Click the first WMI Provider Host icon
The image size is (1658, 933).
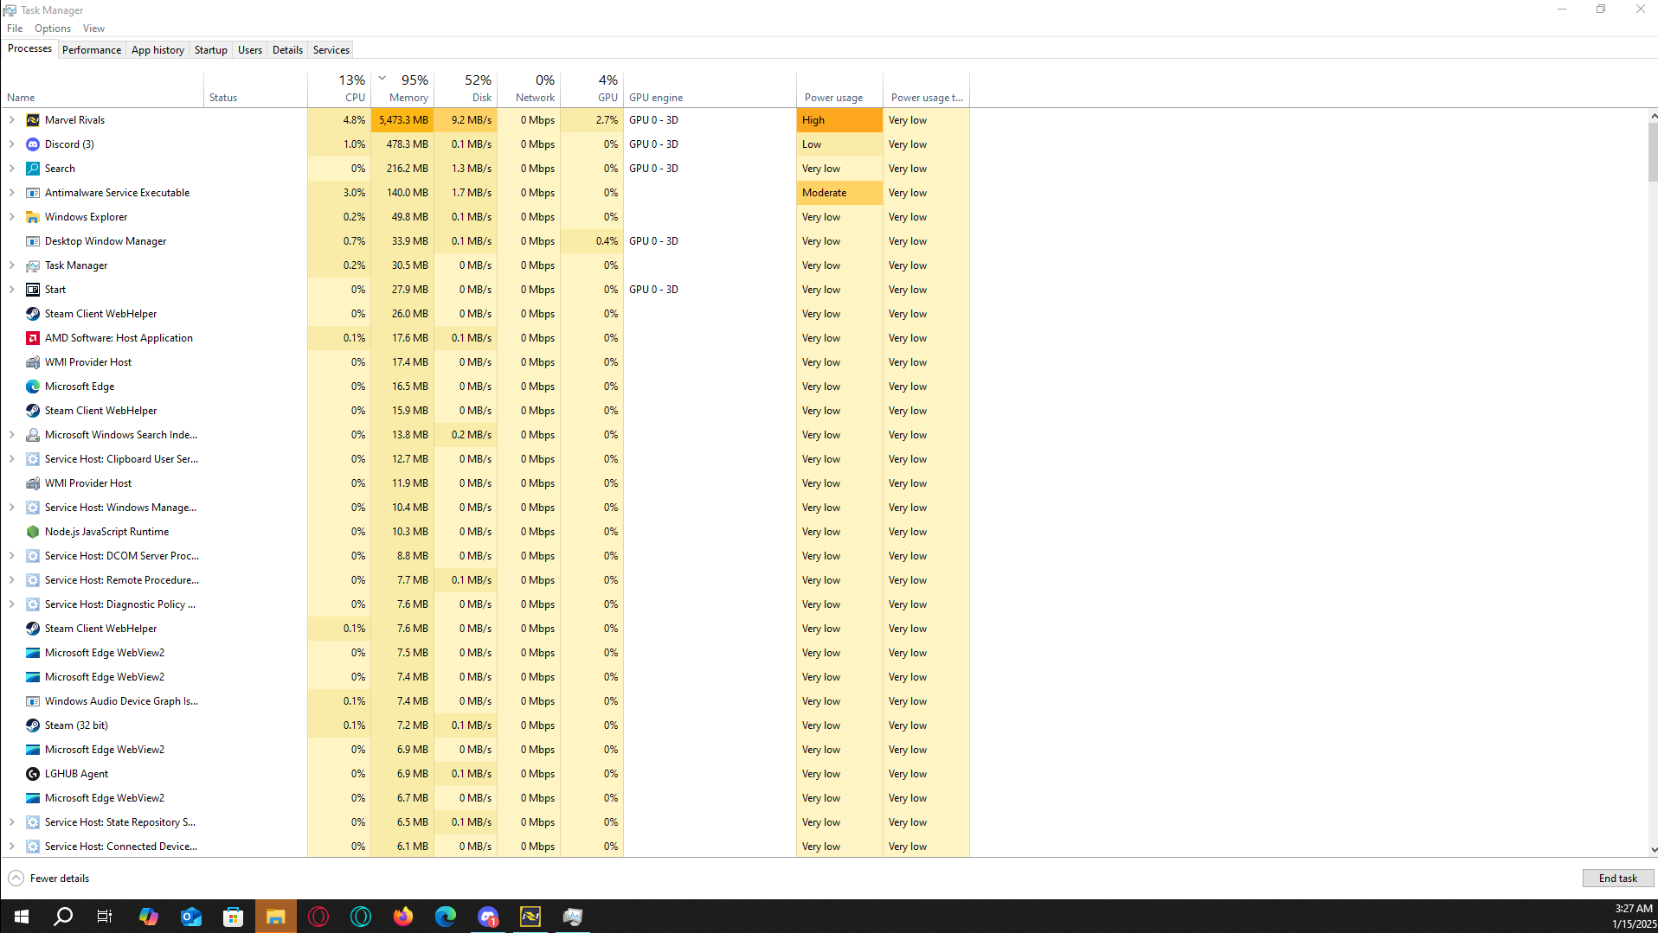[x=33, y=362]
